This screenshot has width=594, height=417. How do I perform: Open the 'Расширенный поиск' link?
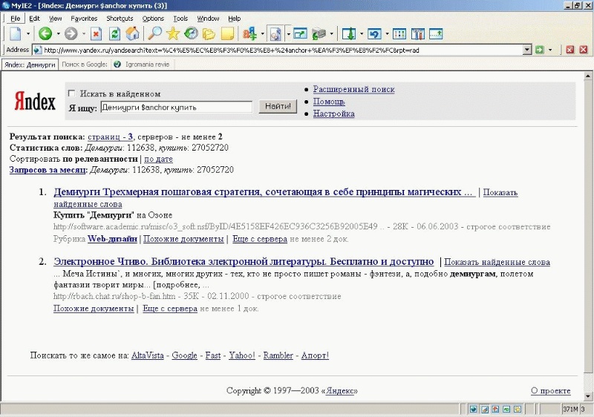click(354, 89)
